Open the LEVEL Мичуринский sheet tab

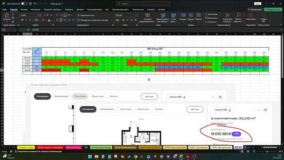[x=221, y=148]
